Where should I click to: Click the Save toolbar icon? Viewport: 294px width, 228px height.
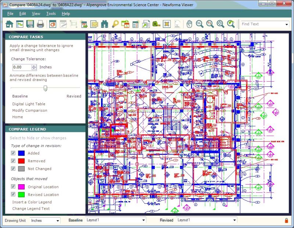[31, 24]
